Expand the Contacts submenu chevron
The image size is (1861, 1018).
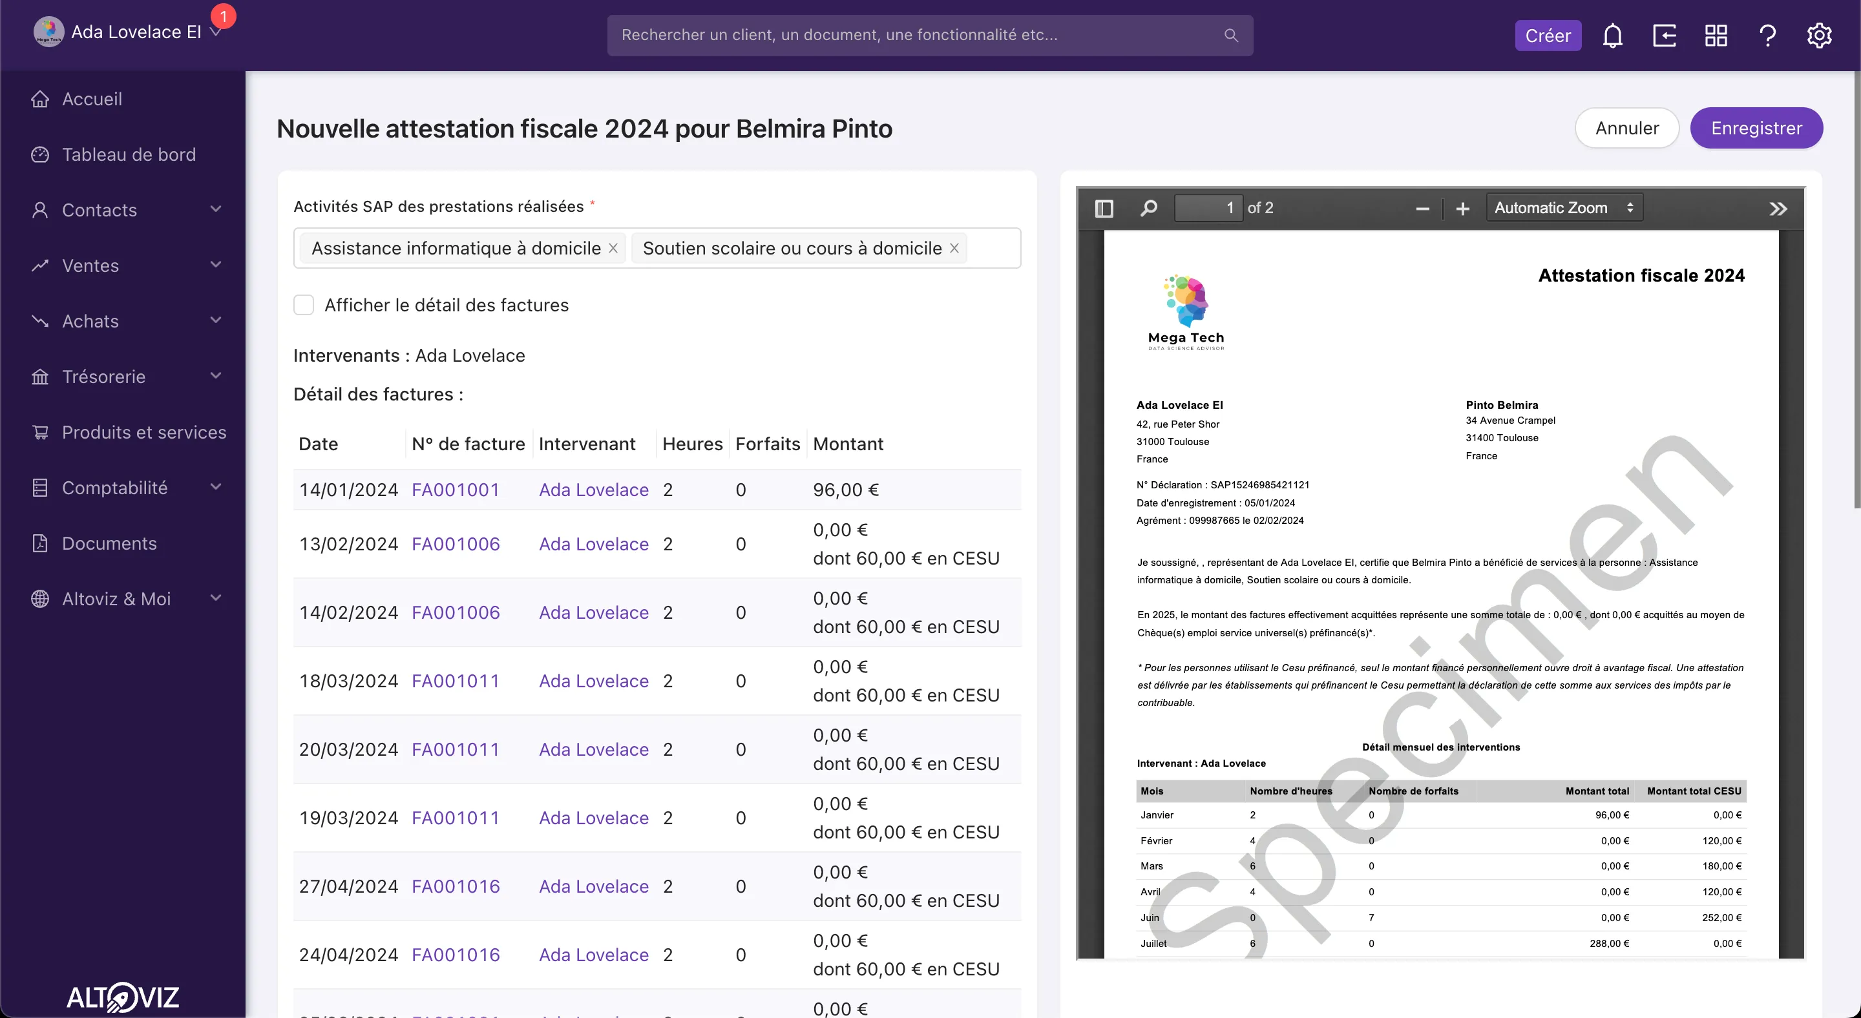pyautogui.click(x=215, y=209)
